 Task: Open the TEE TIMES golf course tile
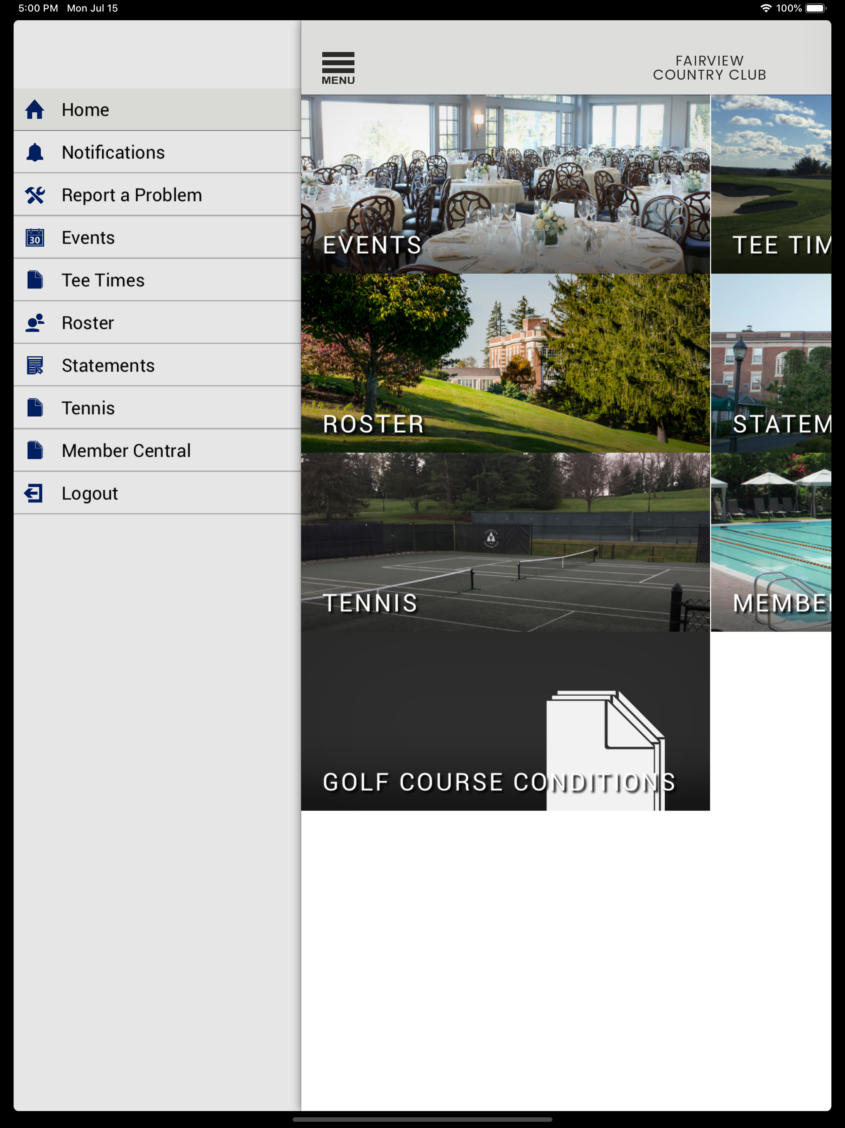771,184
